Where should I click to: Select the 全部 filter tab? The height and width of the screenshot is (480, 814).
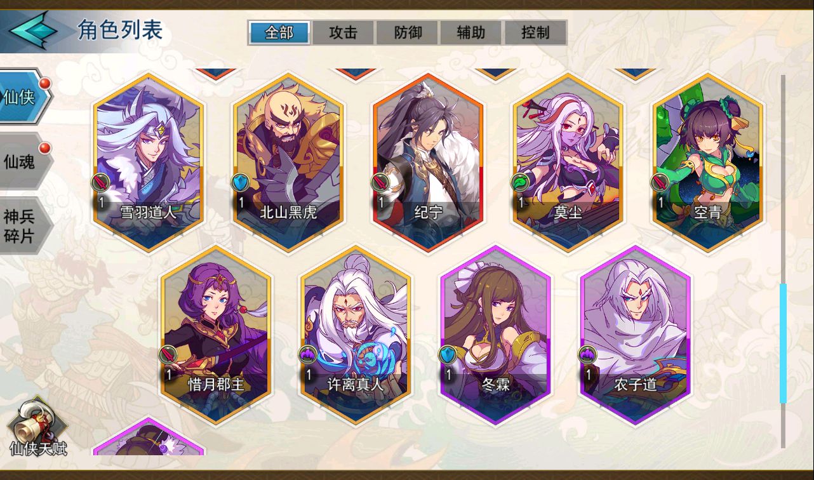click(x=279, y=32)
